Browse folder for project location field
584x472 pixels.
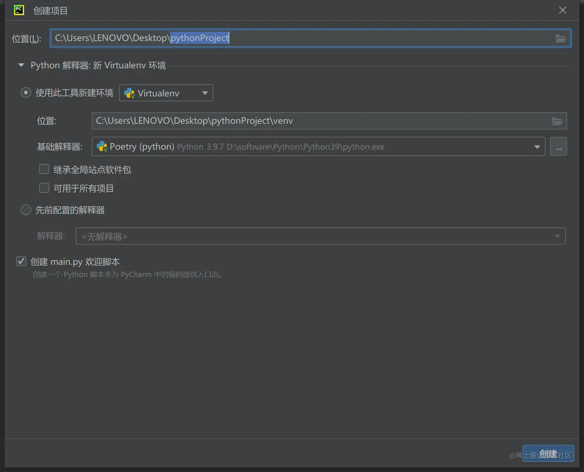coord(560,38)
